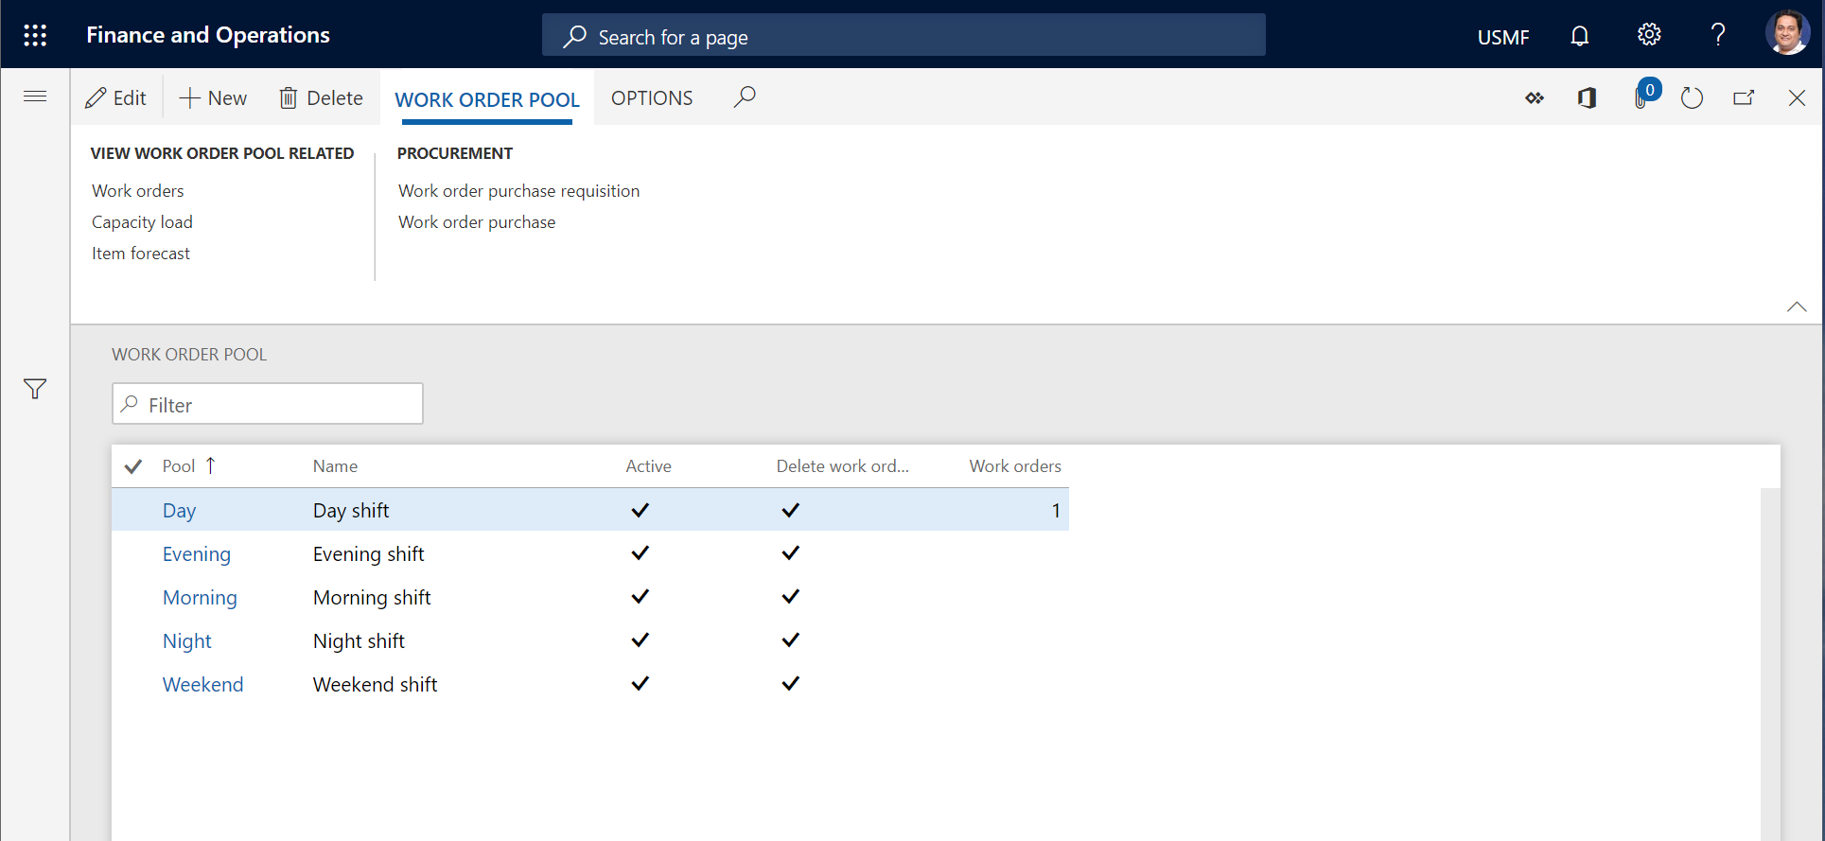Select the 'Day shift' name cell
1825x841 pixels.
pos(351,511)
